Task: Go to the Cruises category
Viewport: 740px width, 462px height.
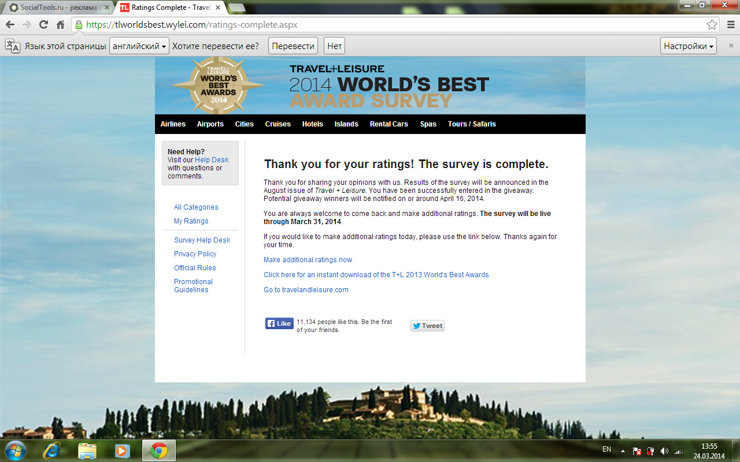Action: pyautogui.click(x=278, y=124)
